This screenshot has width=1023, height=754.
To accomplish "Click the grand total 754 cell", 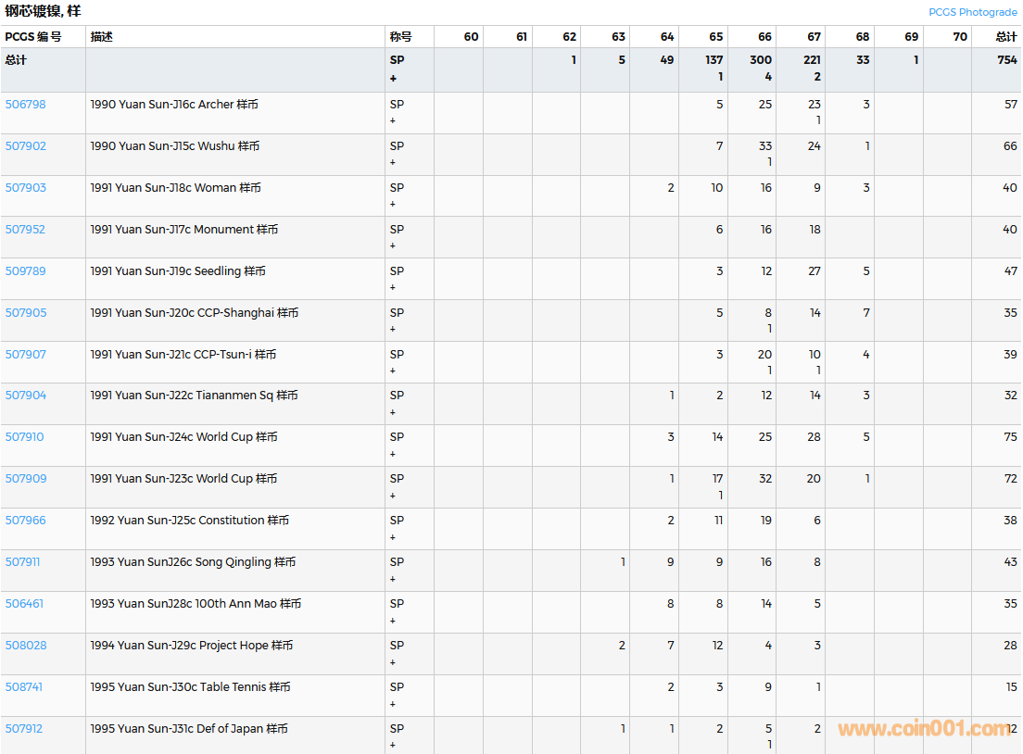I will 1005,60.
